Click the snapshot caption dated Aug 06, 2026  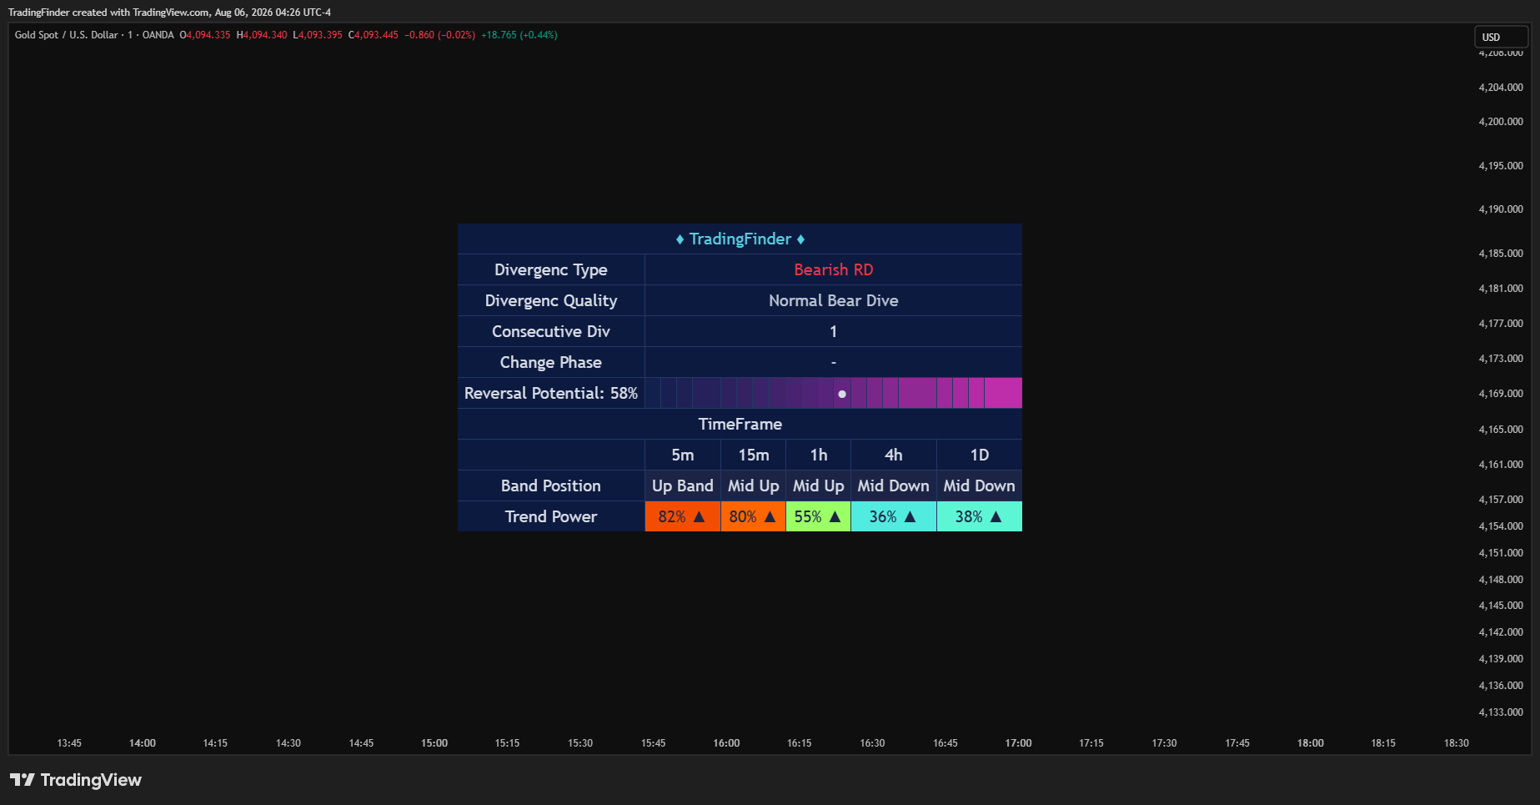pos(169,13)
